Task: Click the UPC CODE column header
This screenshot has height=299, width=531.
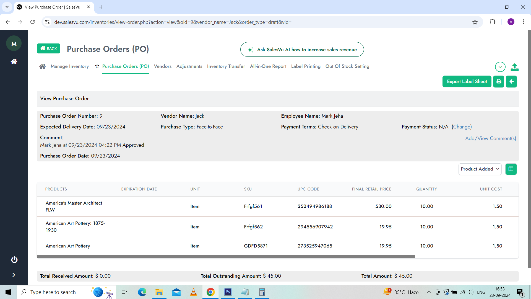Action: (308, 189)
